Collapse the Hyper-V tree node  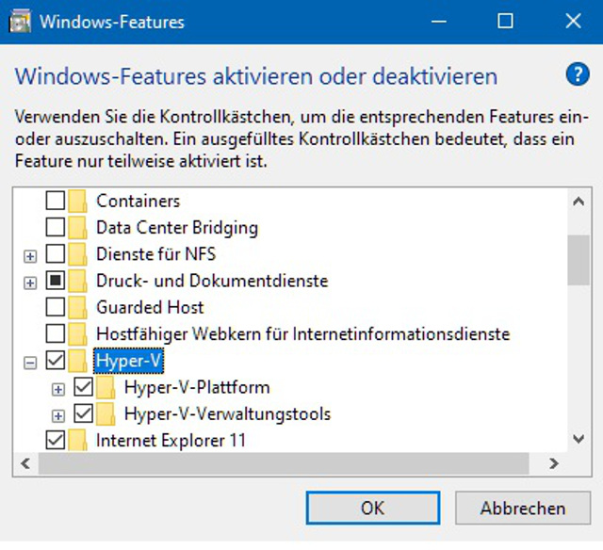[30, 363]
